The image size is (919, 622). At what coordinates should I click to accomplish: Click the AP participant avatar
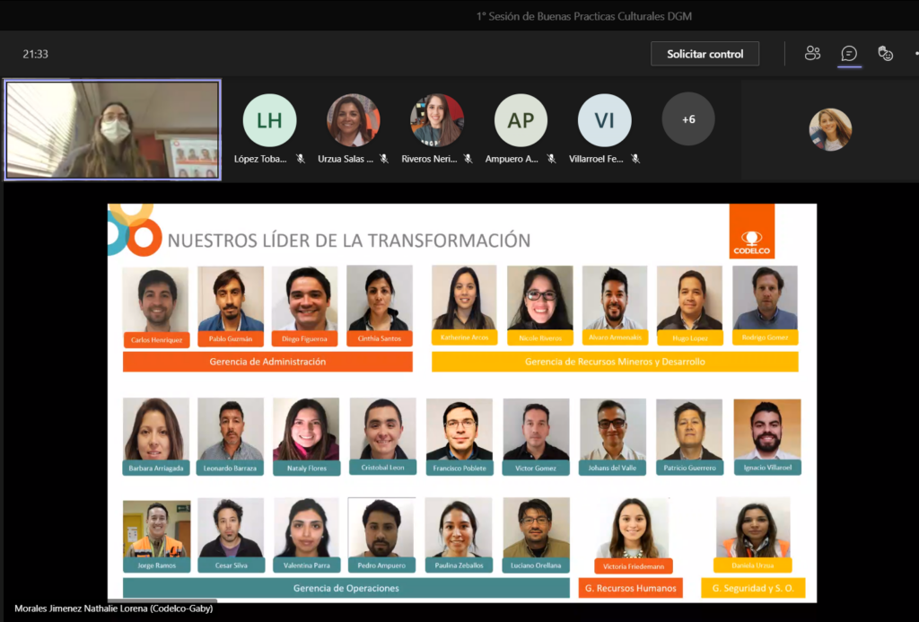(521, 120)
